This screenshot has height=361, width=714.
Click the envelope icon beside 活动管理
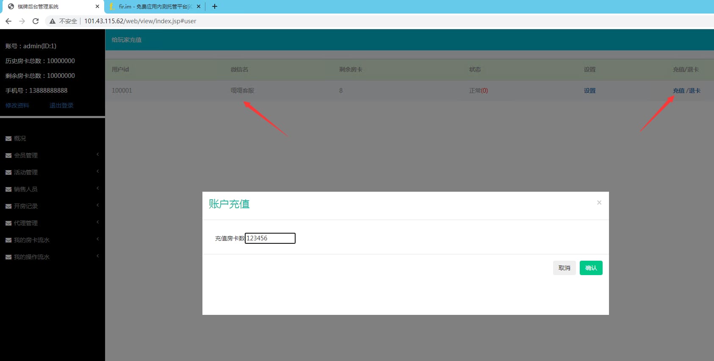point(8,172)
